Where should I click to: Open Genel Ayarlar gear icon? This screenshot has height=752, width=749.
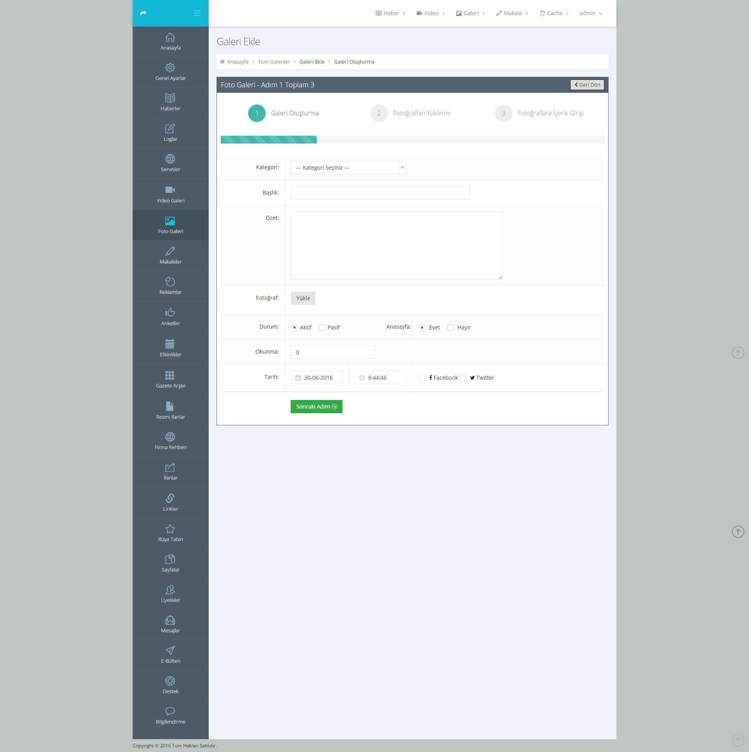pyautogui.click(x=170, y=68)
